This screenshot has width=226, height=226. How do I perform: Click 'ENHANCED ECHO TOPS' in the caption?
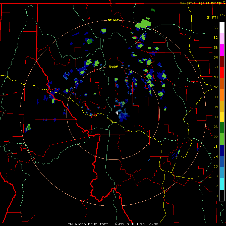88,224
